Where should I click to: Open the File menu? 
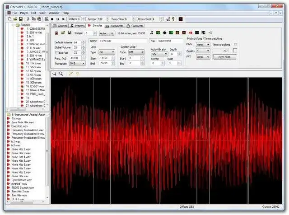coord(14,13)
